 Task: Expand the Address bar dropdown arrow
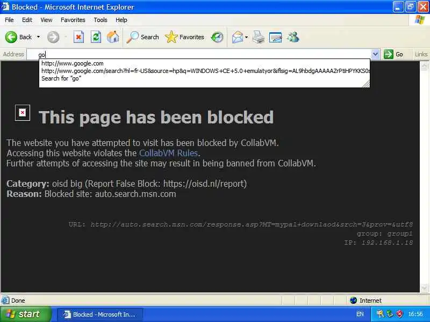click(375, 54)
